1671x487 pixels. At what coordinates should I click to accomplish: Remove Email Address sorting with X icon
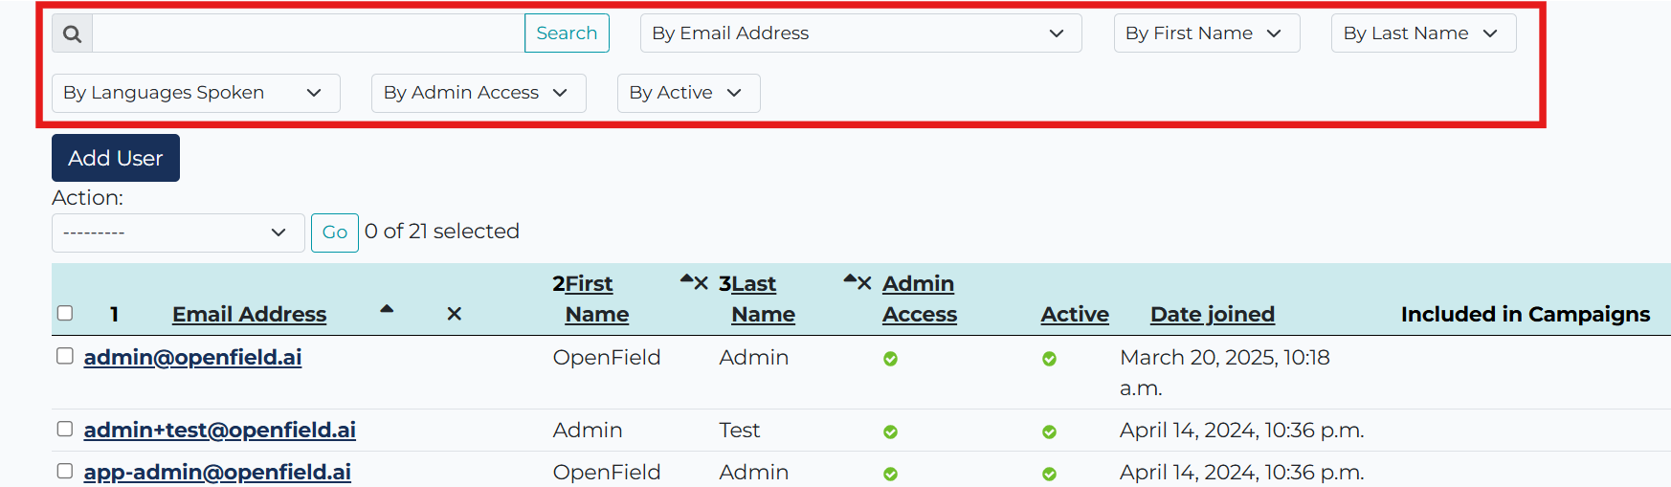(455, 314)
